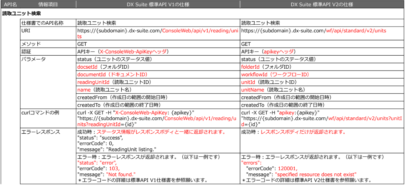Viewport: 405px width, 185px height.
Task: Click the '"status": "success",' line
Action: [100, 137]
